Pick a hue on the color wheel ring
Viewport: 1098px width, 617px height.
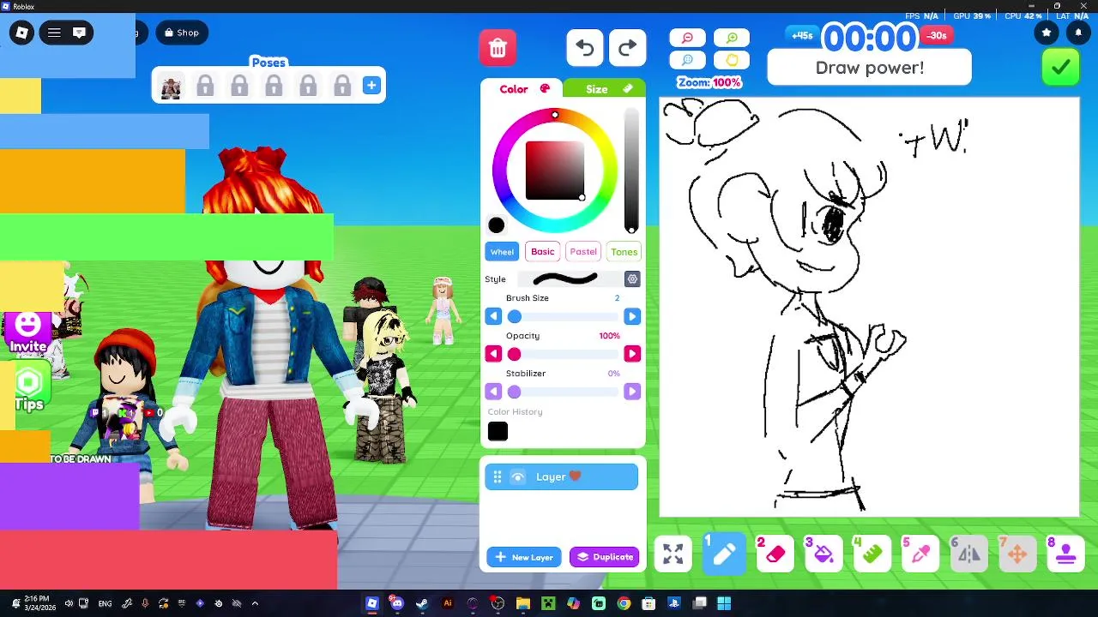point(555,115)
